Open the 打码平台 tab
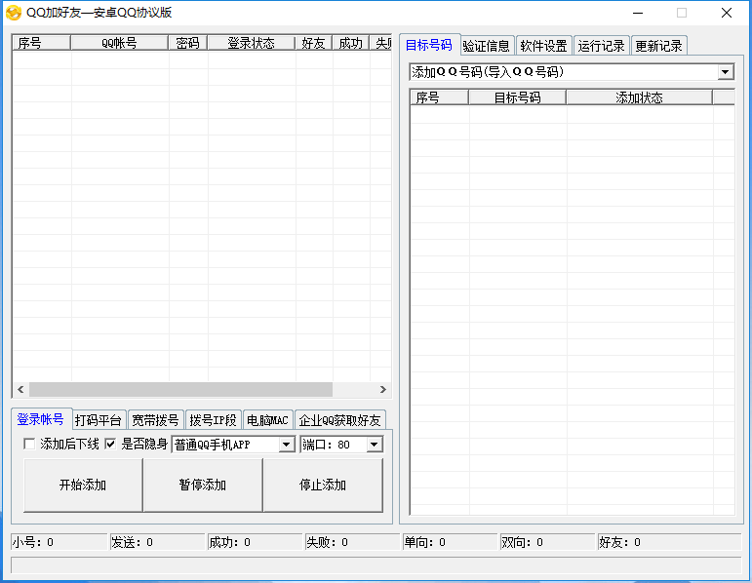This screenshot has height=583, width=752. 99,420
